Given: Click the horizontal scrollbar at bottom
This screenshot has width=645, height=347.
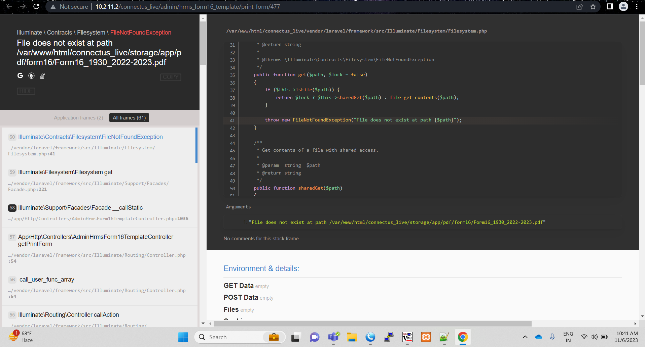Looking at the screenshot, I should click(372, 324).
